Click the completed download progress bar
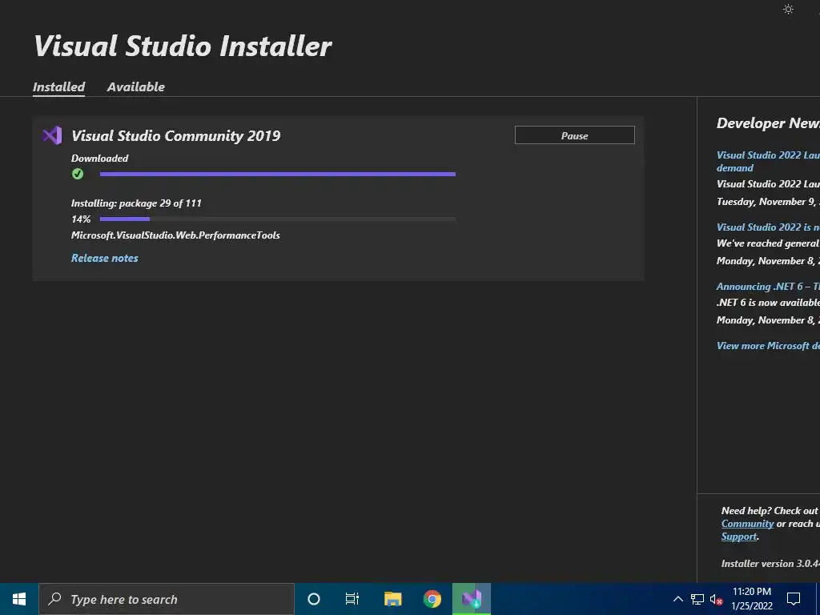820x615 pixels. coord(278,174)
